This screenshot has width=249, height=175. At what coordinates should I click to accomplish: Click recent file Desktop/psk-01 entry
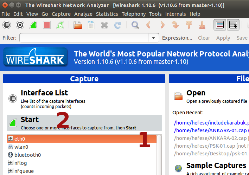click(211, 154)
